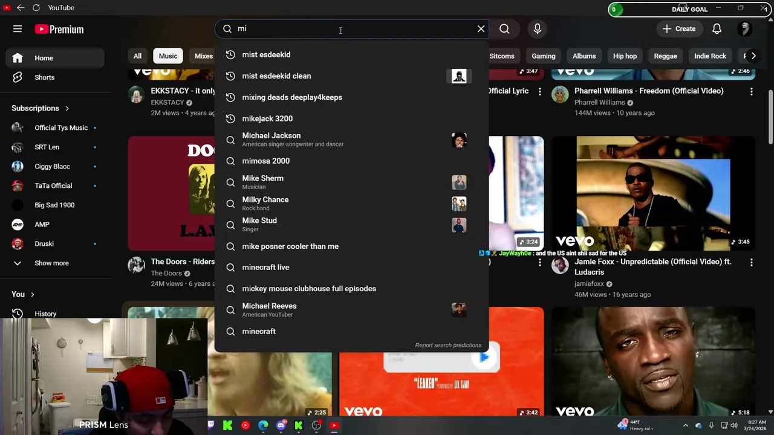
Task: Select the All filter chip
Action: [138, 56]
